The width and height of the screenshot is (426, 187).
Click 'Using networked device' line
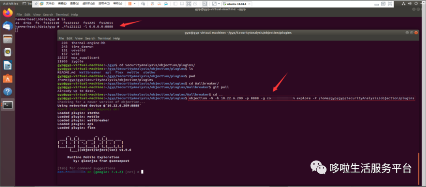point(99,105)
